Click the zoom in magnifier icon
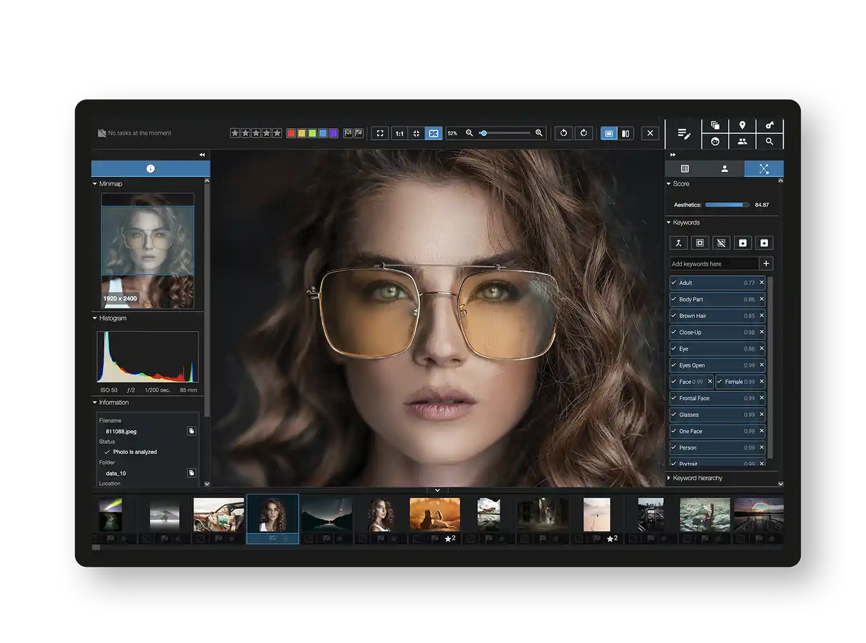 539,133
